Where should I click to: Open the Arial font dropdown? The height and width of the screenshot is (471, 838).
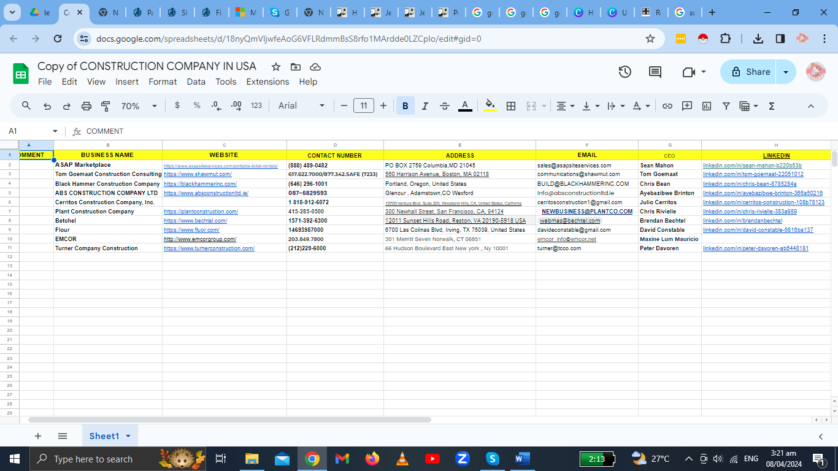301,105
